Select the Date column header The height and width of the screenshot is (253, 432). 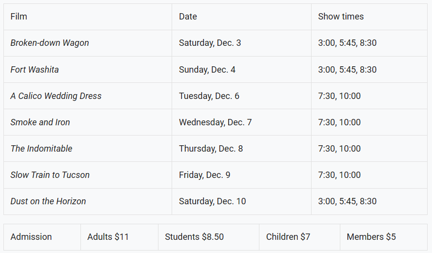click(188, 17)
